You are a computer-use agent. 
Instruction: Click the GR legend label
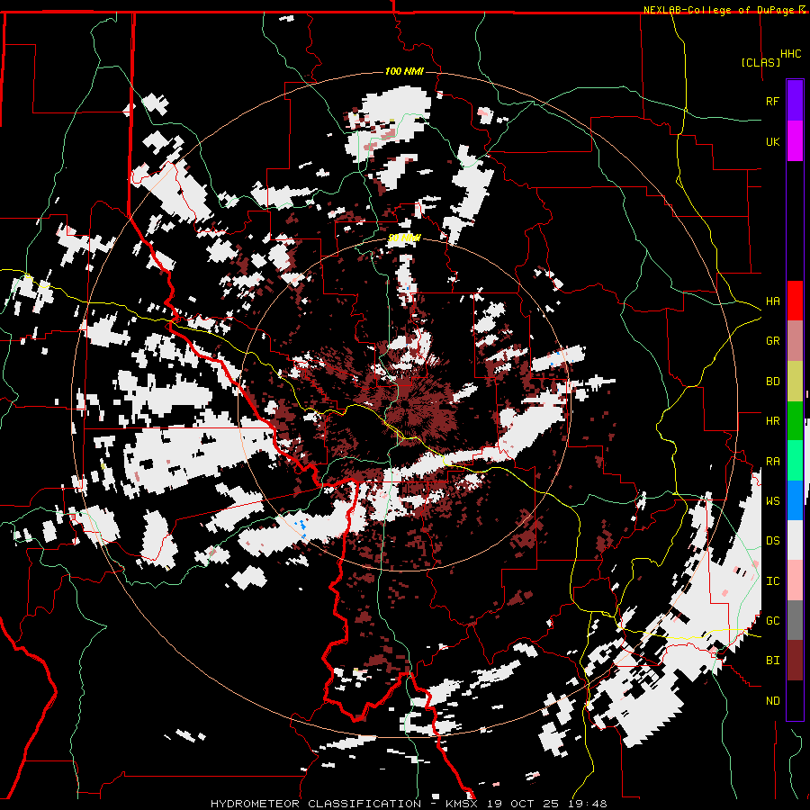pos(772,341)
